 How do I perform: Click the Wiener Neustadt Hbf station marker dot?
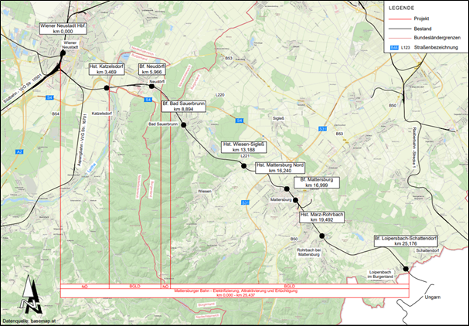point(63,53)
